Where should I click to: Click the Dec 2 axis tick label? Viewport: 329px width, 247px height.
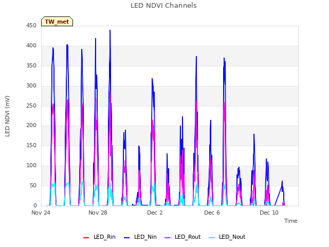click(155, 213)
